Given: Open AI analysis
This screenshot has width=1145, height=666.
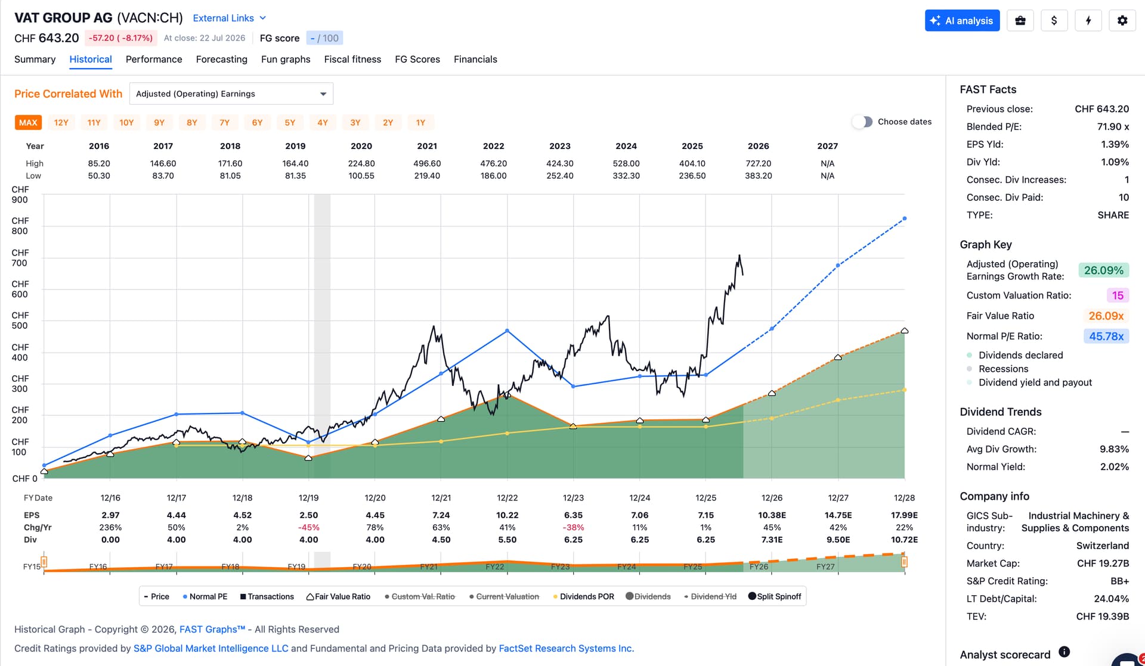Looking at the screenshot, I should point(962,20).
